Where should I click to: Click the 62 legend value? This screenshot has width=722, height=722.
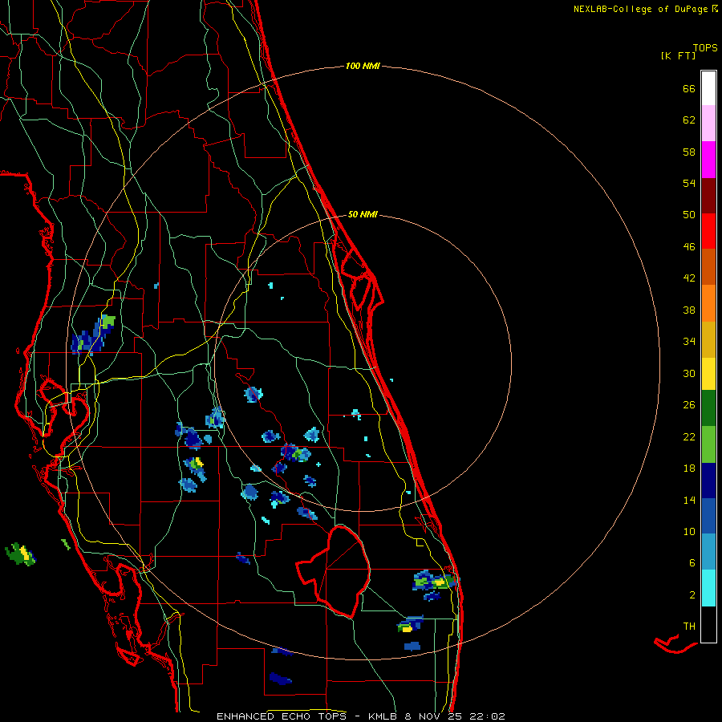tap(689, 120)
